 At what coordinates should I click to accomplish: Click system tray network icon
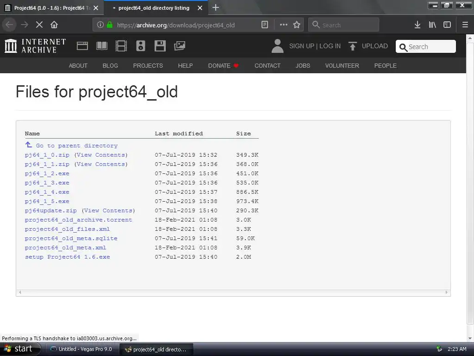tap(439, 349)
